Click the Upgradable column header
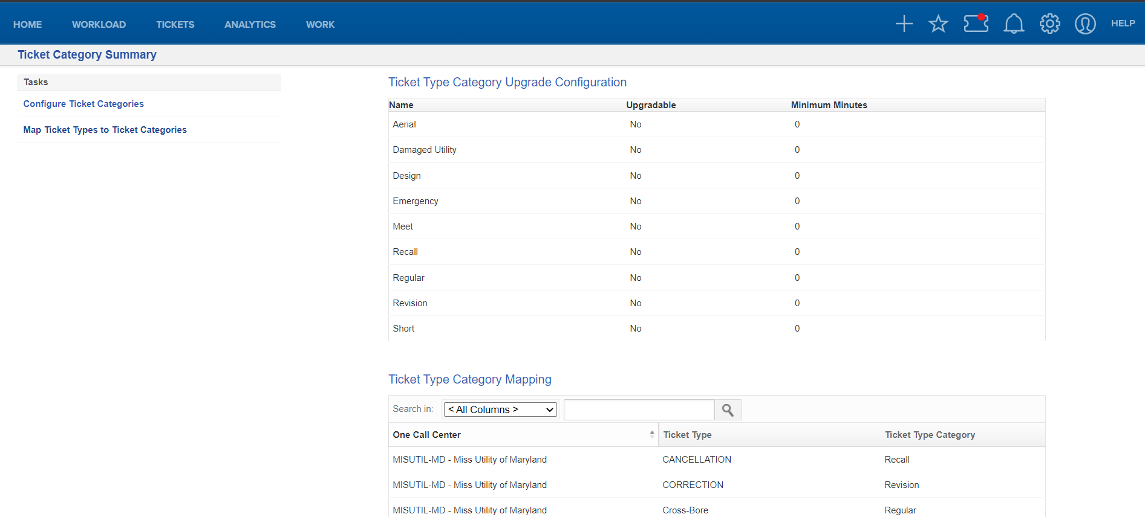The image size is (1145, 517). [651, 105]
